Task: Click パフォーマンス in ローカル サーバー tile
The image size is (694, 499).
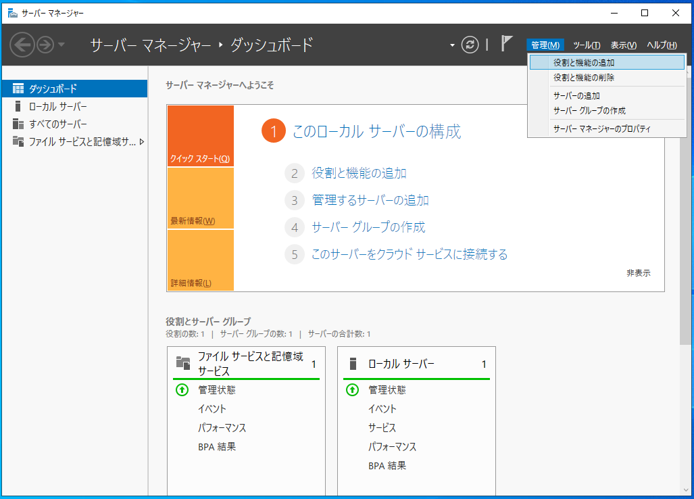Action: coord(392,447)
